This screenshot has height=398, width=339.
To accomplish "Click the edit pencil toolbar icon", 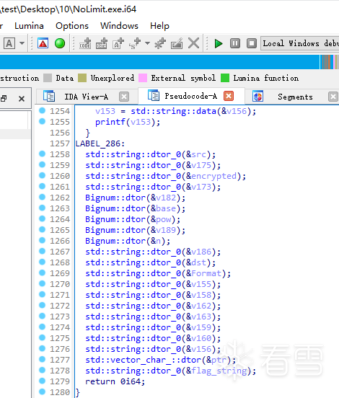I will (x=177, y=43).
